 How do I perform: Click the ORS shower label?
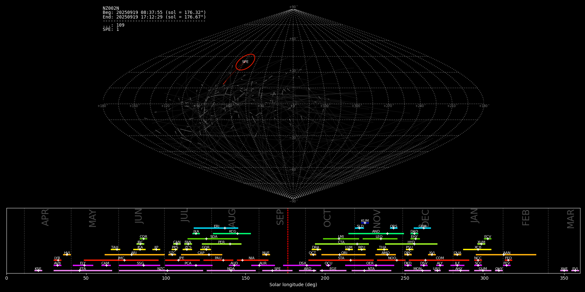coord(394,226)
